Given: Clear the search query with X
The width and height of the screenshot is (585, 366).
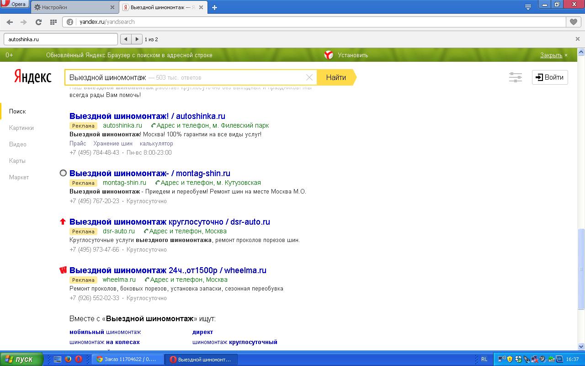Looking at the screenshot, I should (x=309, y=77).
